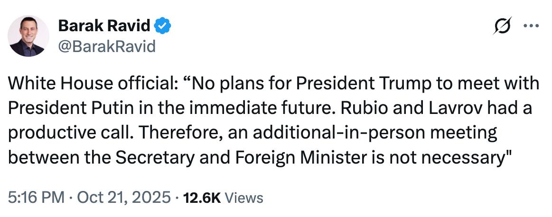
Task: Open Barak Ravid's profile photo
Action: 29,36
